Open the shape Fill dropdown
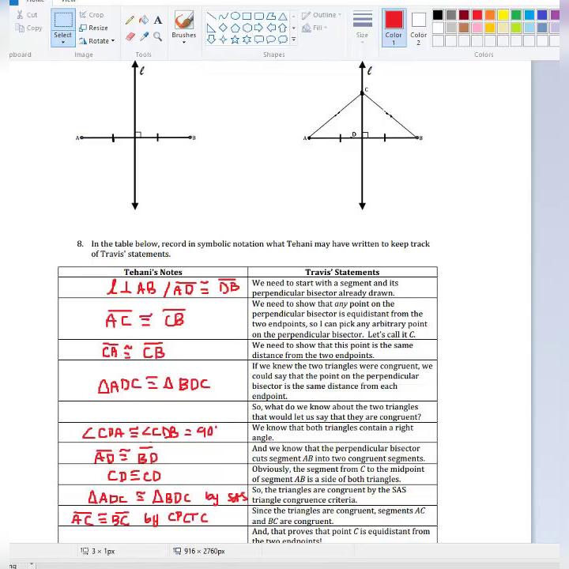The image size is (569, 569). [315, 28]
